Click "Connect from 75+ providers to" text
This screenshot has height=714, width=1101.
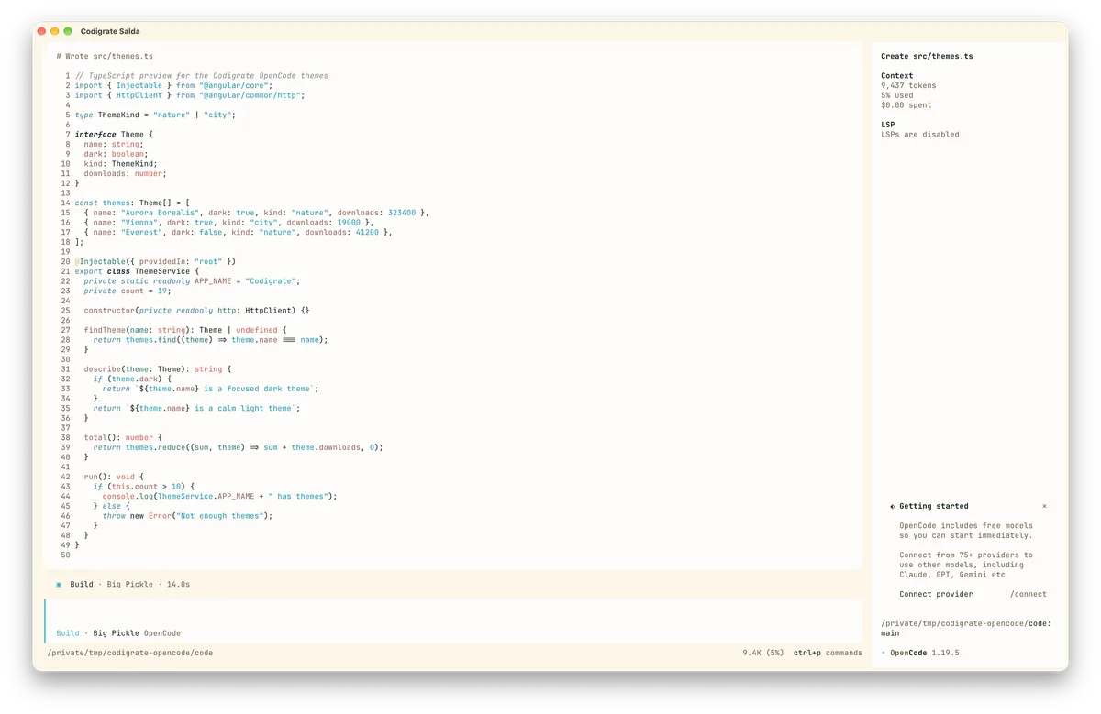point(965,555)
